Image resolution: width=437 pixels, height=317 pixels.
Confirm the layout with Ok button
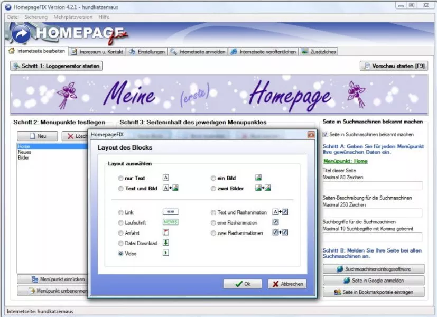click(x=242, y=284)
